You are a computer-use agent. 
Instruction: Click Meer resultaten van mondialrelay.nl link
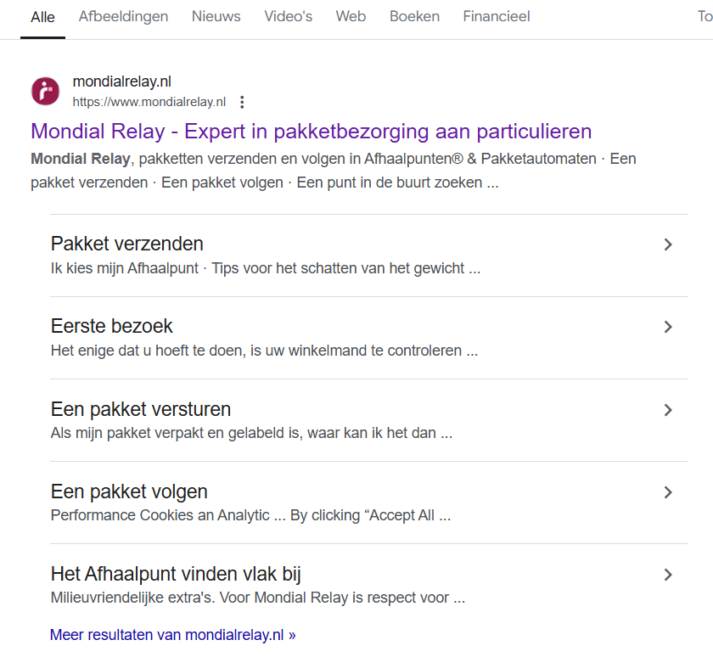[x=173, y=635]
